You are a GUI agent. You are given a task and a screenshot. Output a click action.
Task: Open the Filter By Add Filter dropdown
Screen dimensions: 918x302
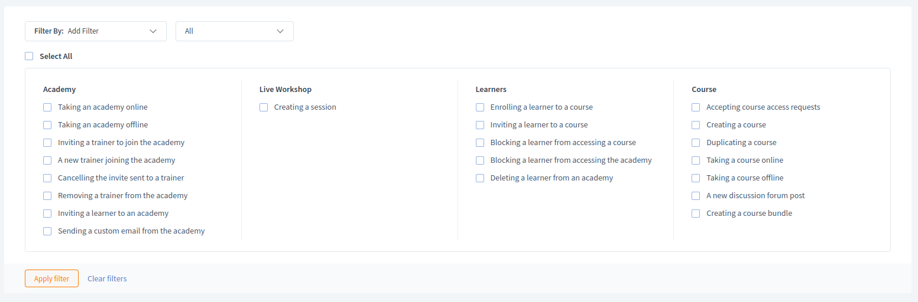click(x=96, y=31)
